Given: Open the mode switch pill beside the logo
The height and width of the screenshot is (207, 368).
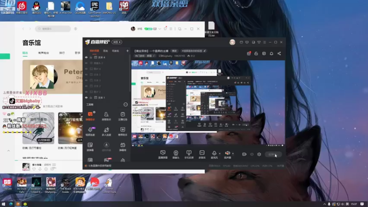Looking at the screenshot, I should point(117,42).
